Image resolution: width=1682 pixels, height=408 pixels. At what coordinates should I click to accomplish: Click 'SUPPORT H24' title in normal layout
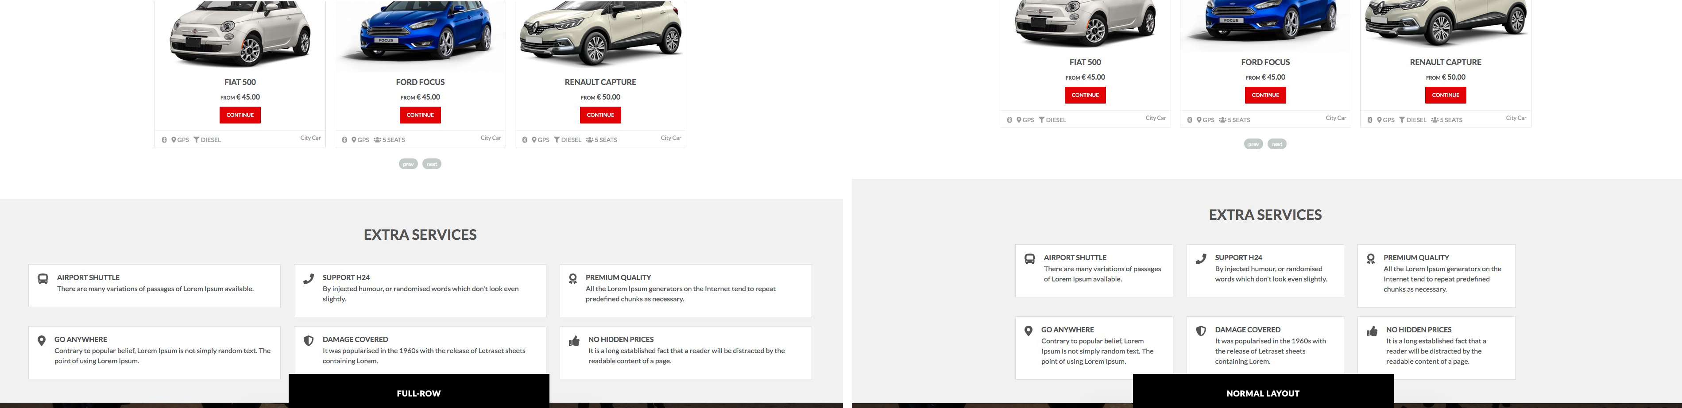click(1239, 258)
